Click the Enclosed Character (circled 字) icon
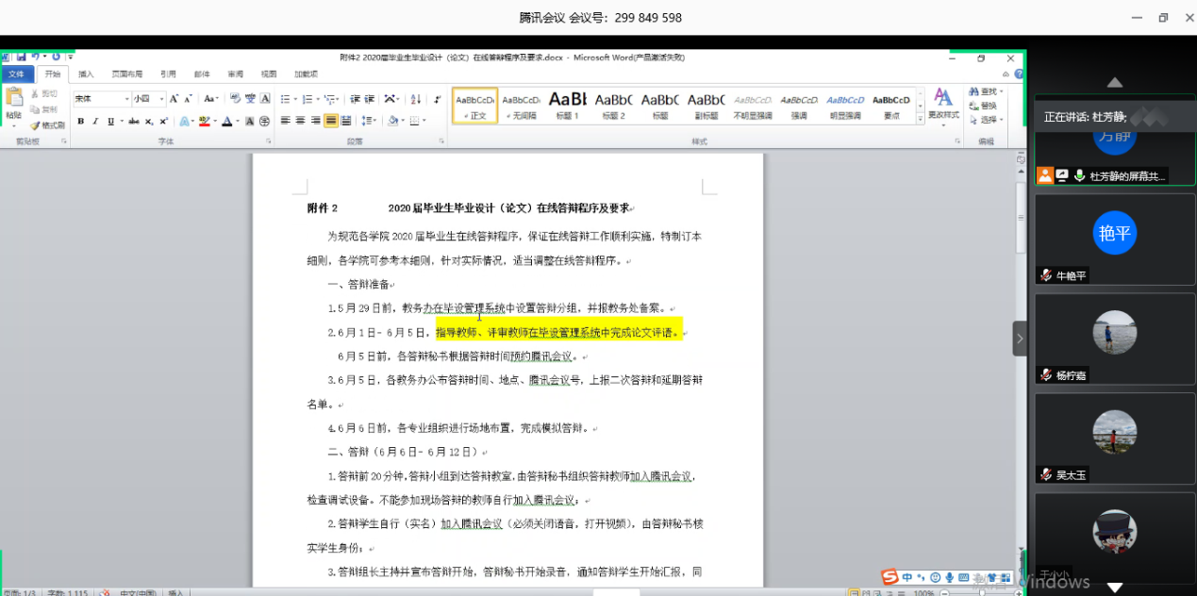Image resolution: width=1197 pixels, height=596 pixels. (264, 122)
